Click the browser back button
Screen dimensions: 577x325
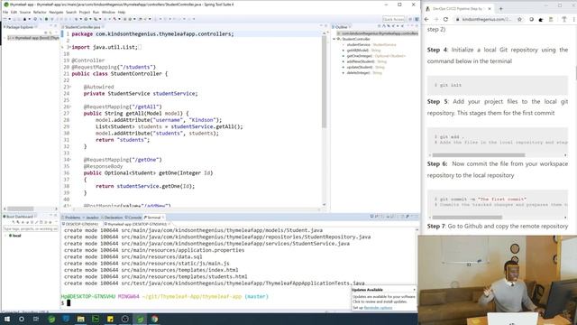[x=426, y=19]
